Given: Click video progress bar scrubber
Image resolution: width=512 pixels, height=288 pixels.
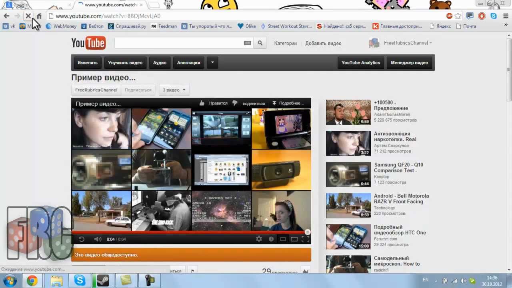Looking at the screenshot, I should [x=307, y=232].
